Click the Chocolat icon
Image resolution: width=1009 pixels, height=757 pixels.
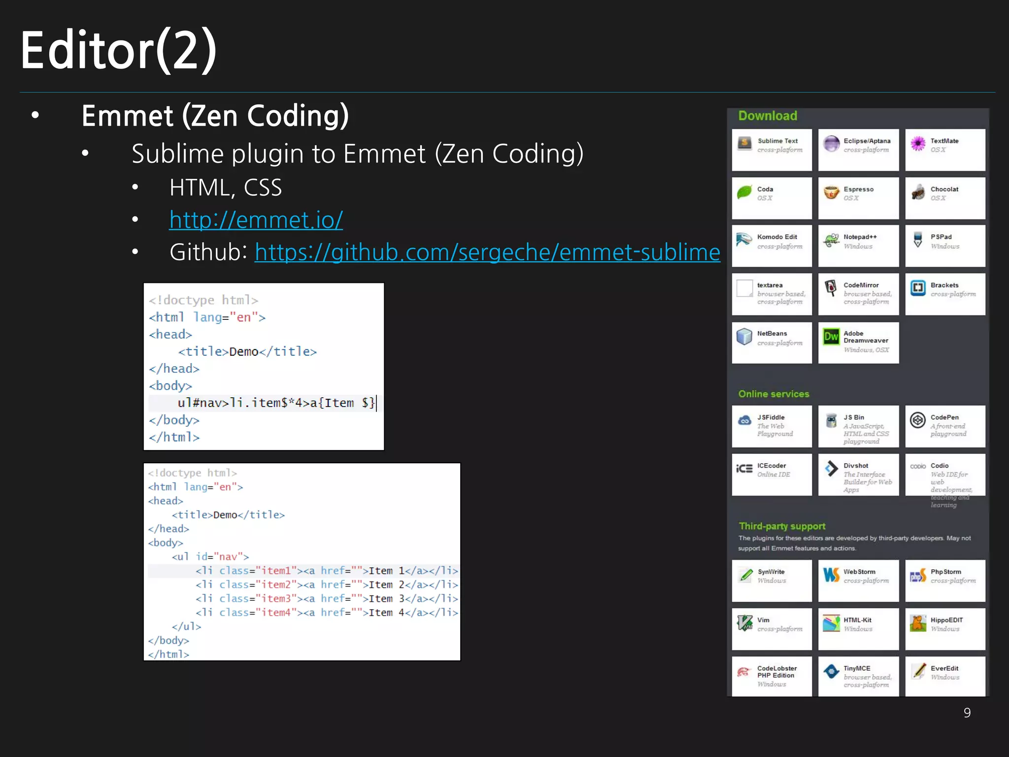(918, 192)
